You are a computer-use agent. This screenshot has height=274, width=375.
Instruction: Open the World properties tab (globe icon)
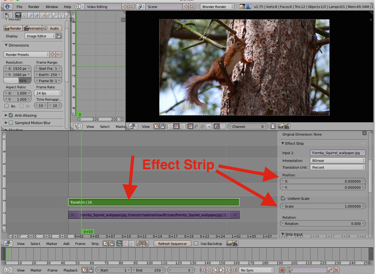[36, 15]
